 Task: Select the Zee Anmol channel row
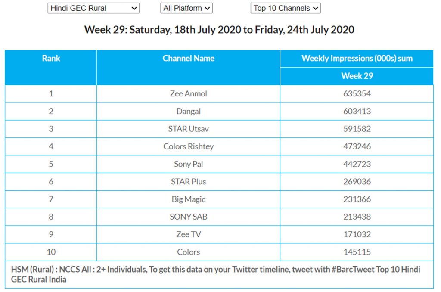(188, 94)
